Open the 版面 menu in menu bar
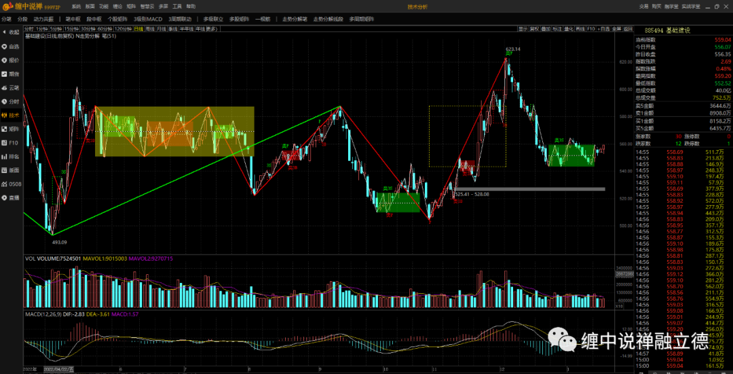Viewport: 733px width, 374px height. (90, 7)
